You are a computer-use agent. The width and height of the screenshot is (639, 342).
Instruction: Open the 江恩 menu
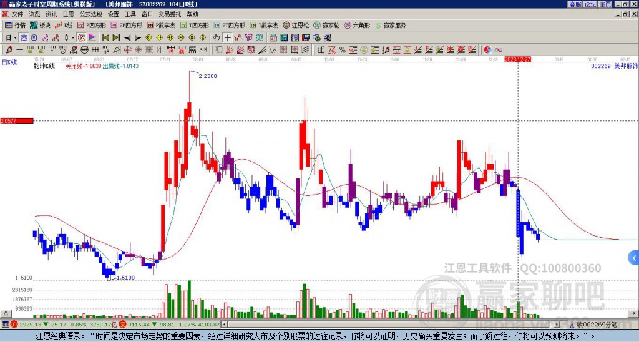pos(68,14)
